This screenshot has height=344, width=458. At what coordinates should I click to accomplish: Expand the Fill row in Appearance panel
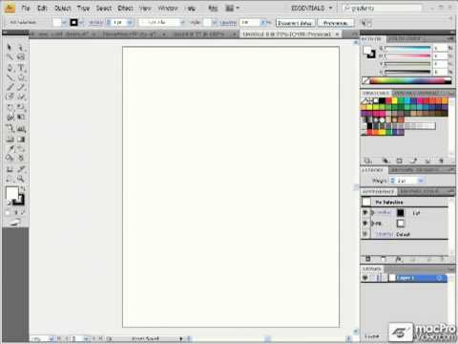coord(372,224)
